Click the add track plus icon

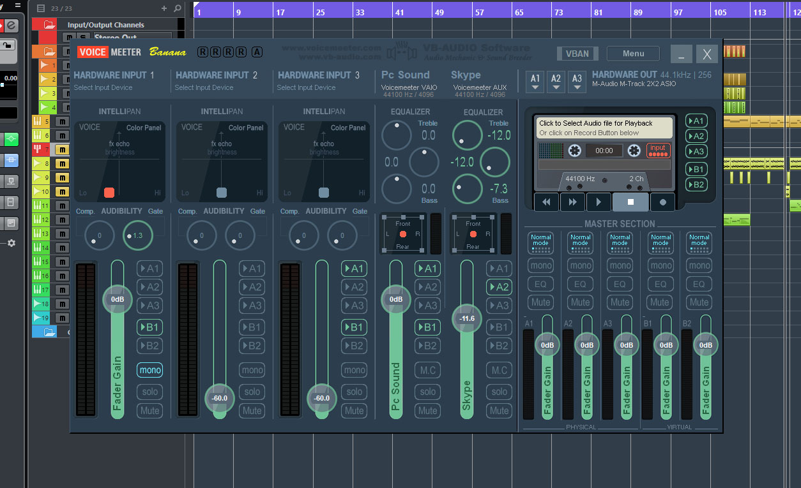(164, 8)
